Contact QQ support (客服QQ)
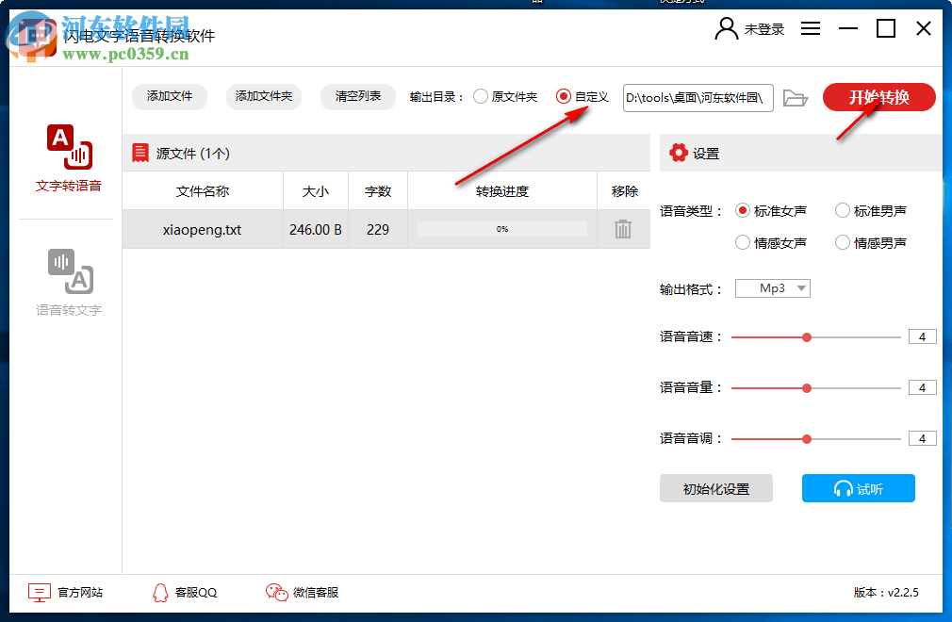The height and width of the screenshot is (622, 952). tap(185, 592)
